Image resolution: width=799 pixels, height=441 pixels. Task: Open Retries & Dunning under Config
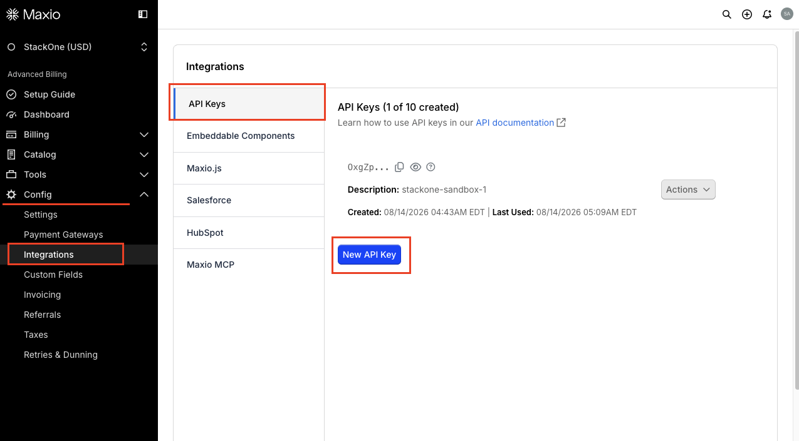click(61, 355)
